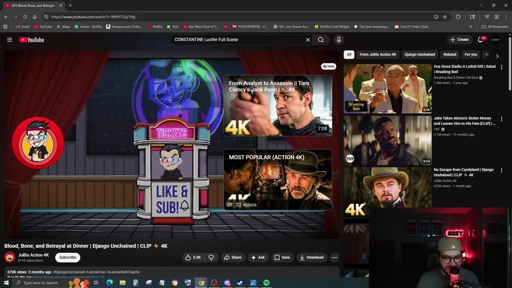512x288 pixels.
Task: Click the #DjangoUnchained hashtag
Action: coord(69,272)
